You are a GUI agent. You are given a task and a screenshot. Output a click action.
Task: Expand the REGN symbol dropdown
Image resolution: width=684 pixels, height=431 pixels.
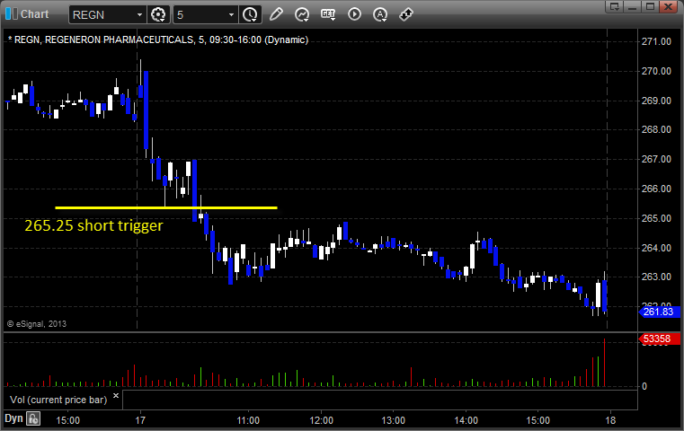pos(139,15)
